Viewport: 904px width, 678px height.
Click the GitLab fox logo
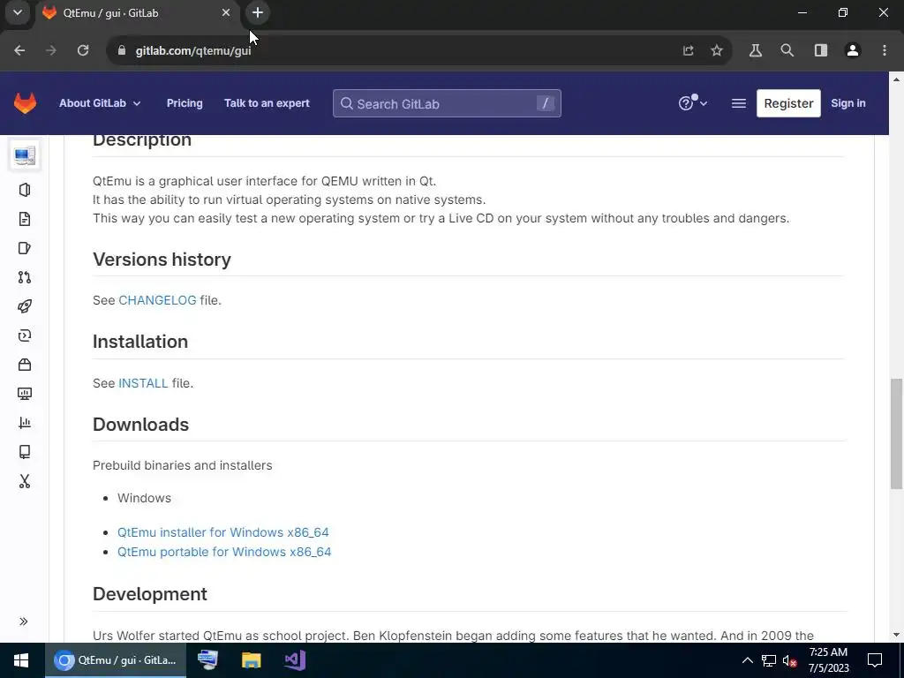25,103
